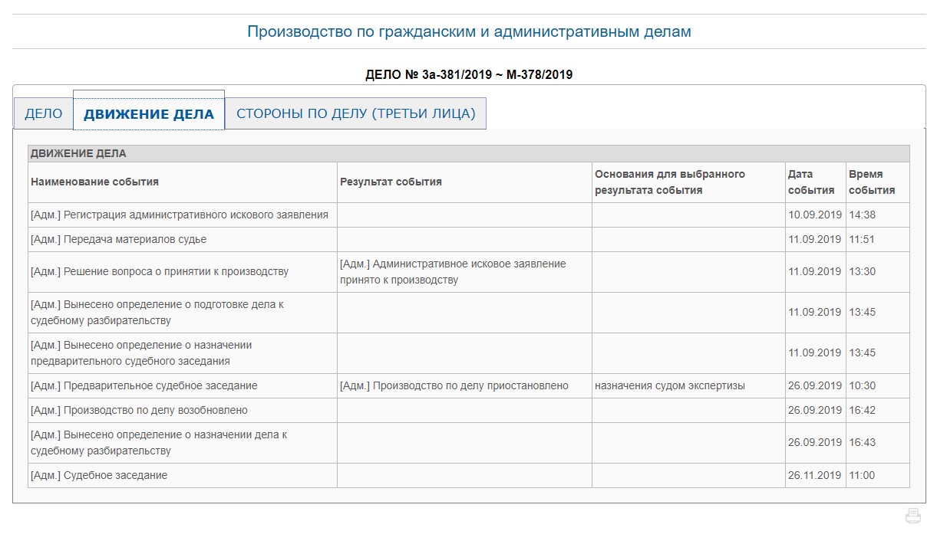Click the Судебное заседание event row
947x554 pixels.
click(x=99, y=476)
